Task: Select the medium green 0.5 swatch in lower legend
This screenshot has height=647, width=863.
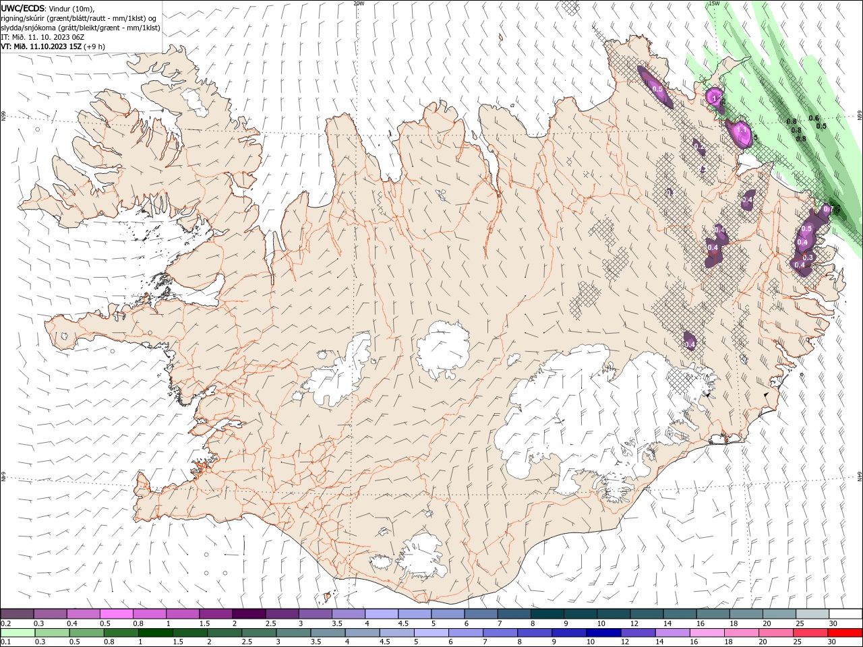Action: pyautogui.click(x=86, y=633)
